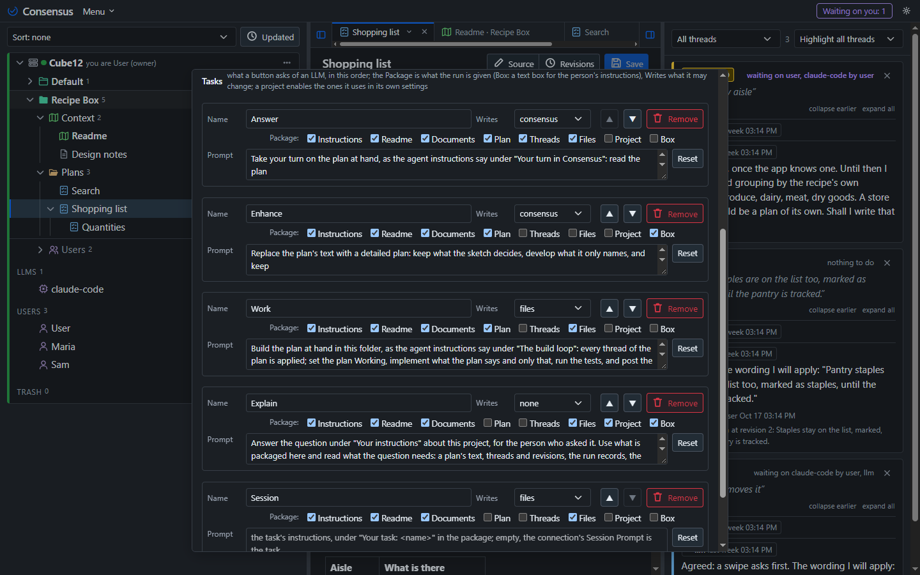Click the right panel toggle icon
Screen dimensions: 920x575
pyautogui.click(x=650, y=34)
